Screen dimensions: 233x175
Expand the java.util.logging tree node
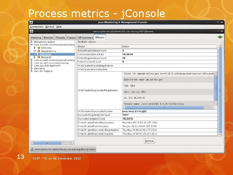[32, 71]
